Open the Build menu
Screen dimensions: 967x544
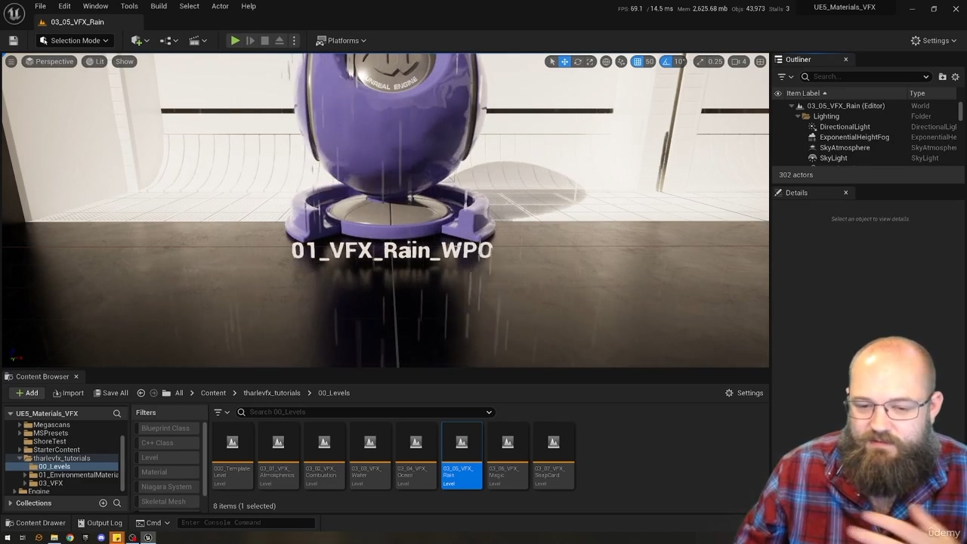point(158,6)
